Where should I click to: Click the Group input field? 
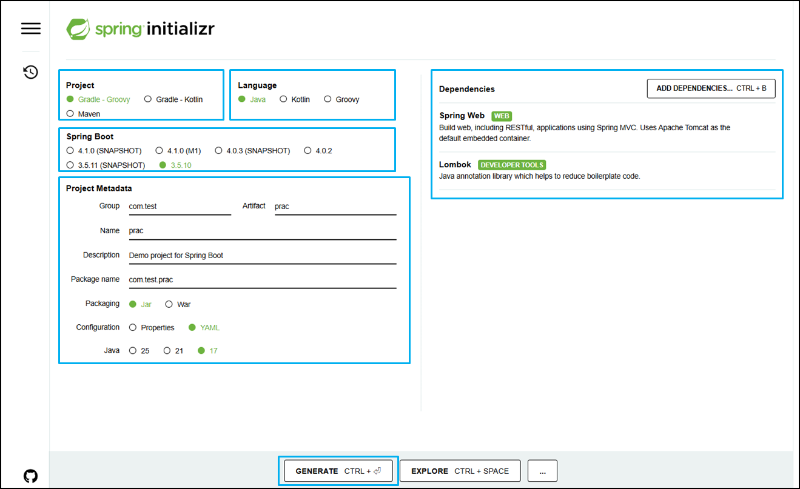180,207
